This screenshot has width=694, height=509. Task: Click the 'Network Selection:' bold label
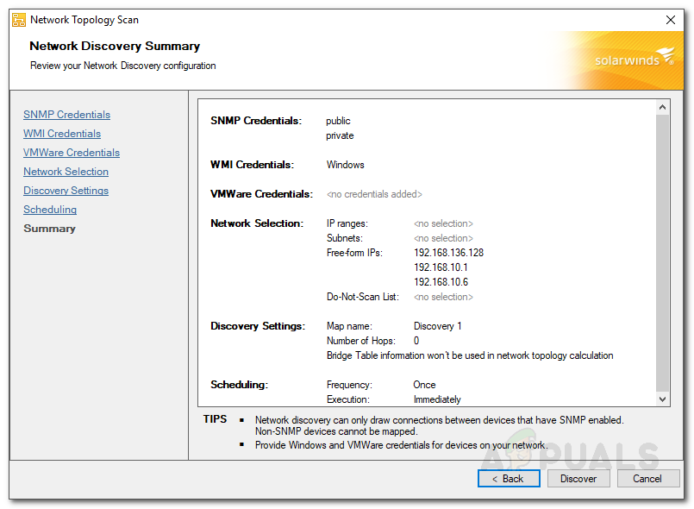257,223
